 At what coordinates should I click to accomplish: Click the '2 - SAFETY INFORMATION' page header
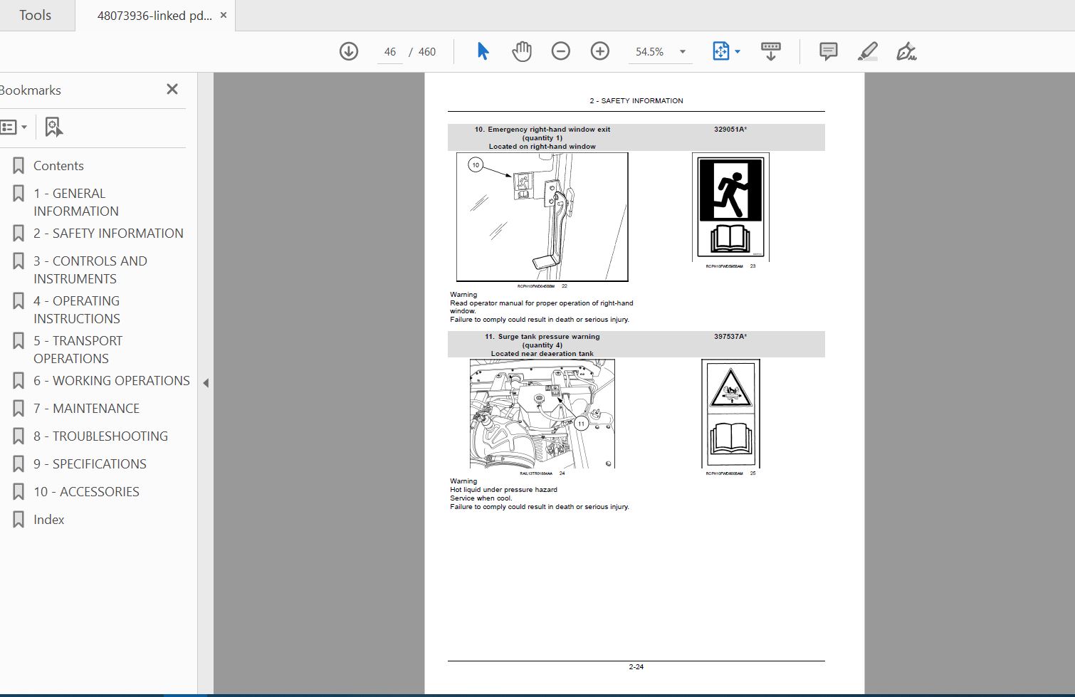[x=636, y=101]
